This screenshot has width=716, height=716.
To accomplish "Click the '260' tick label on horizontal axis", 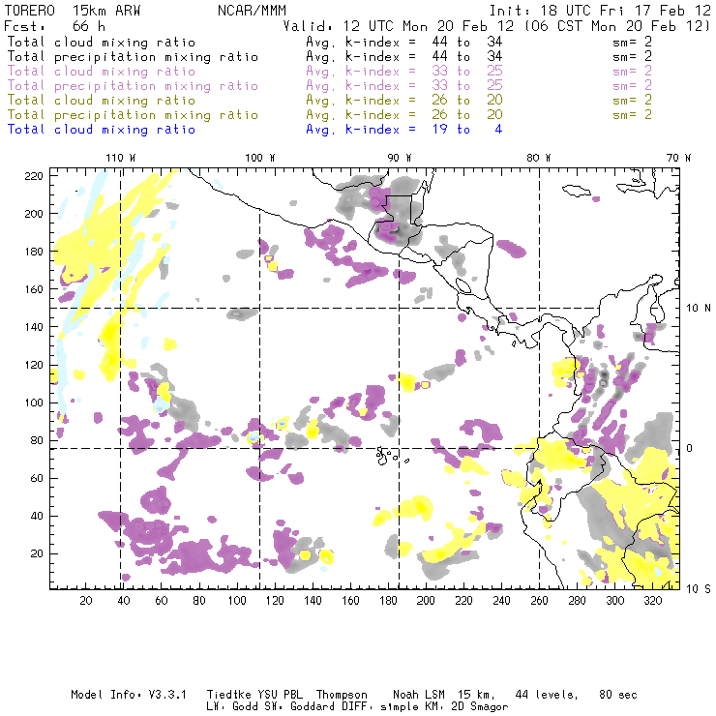I will click(539, 601).
